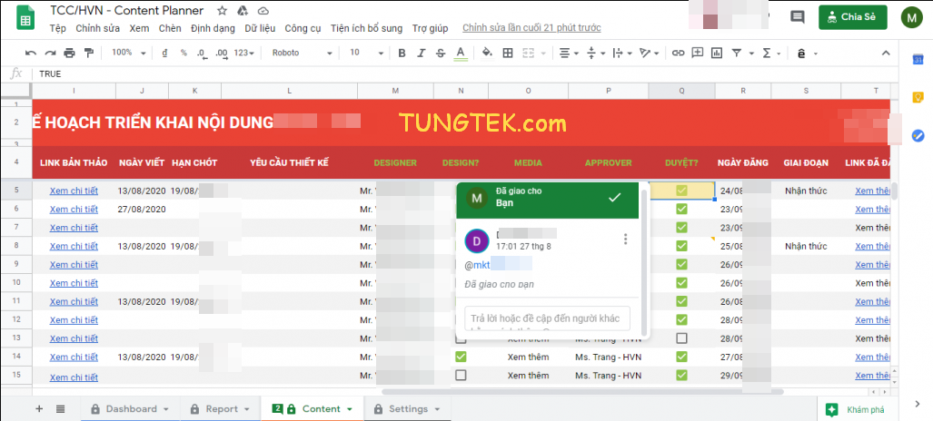Toggle the DUYỆT? checkbox in row 7
The height and width of the screenshot is (421, 933).
[681, 228]
